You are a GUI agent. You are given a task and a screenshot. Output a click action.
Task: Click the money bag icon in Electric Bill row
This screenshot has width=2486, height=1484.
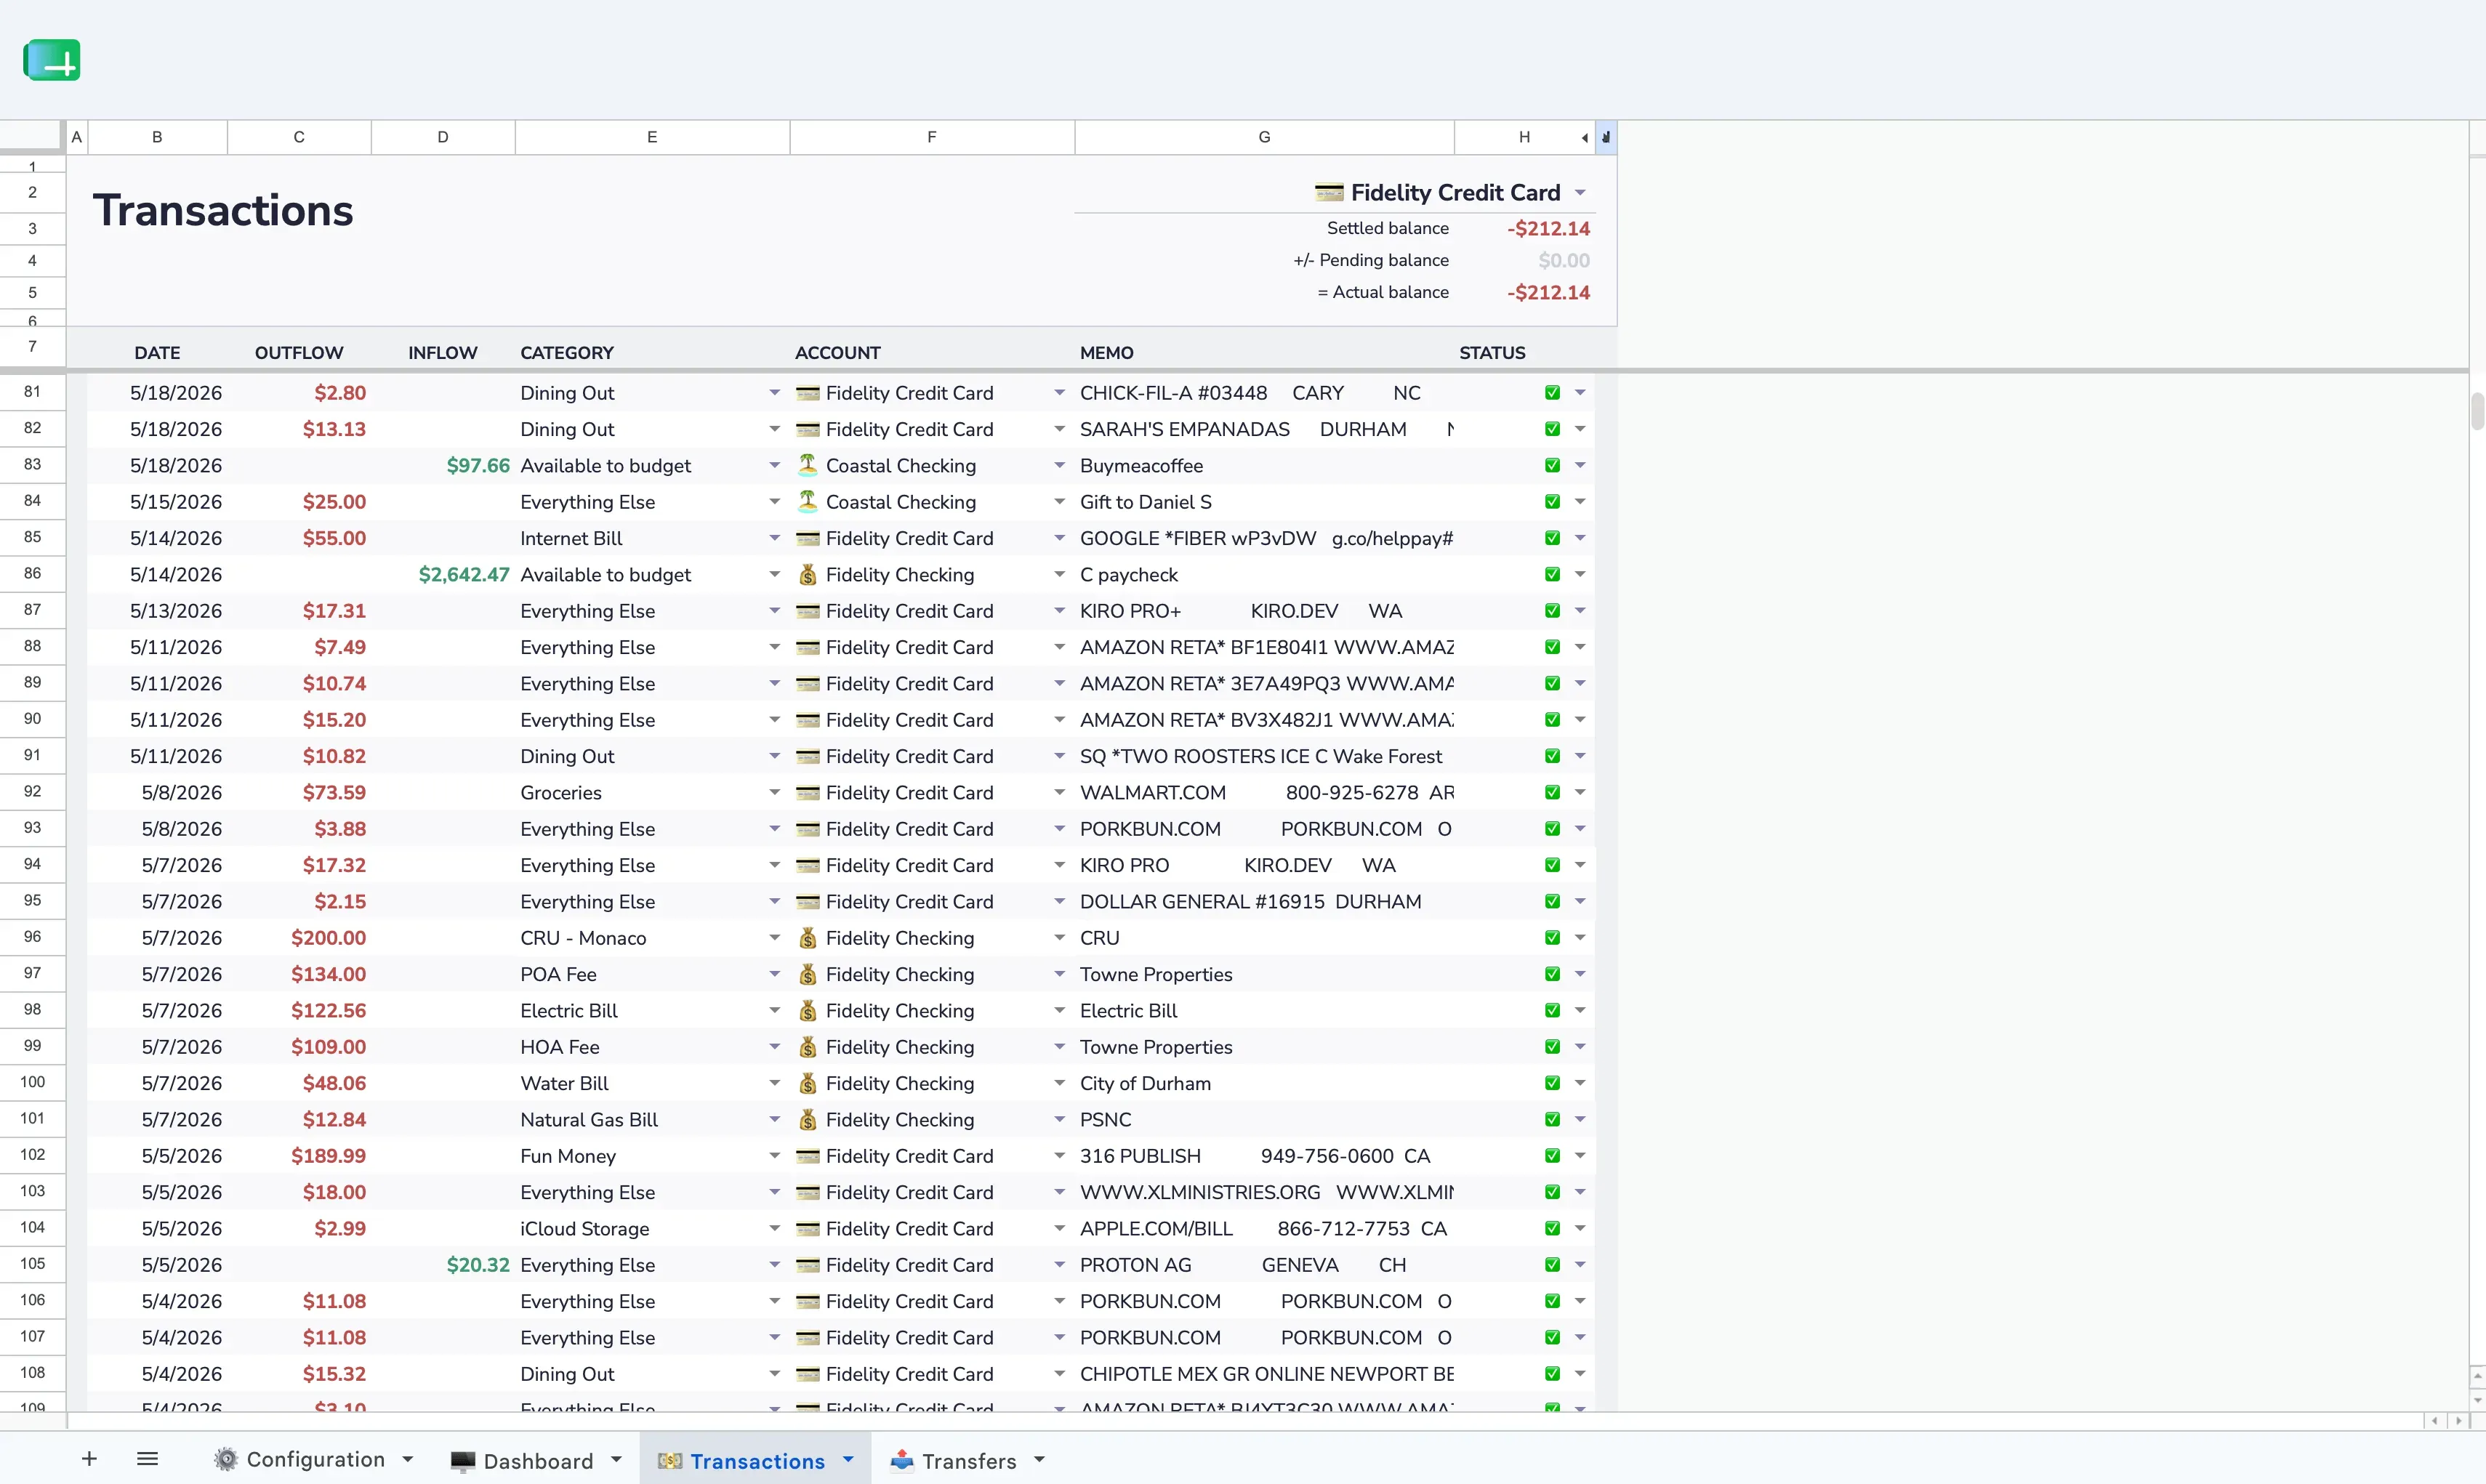tap(807, 1010)
